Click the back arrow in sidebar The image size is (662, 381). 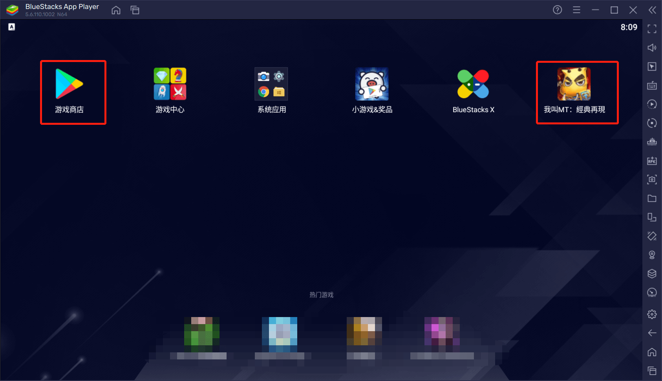click(652, 333)
